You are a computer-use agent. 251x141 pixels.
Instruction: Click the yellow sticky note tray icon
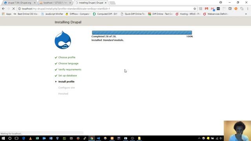click(x=208, y=138)
